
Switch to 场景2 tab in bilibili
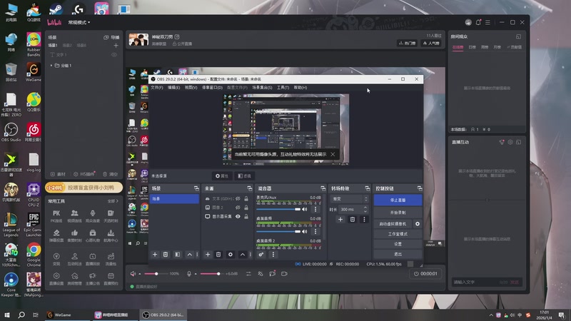[67, 46]
